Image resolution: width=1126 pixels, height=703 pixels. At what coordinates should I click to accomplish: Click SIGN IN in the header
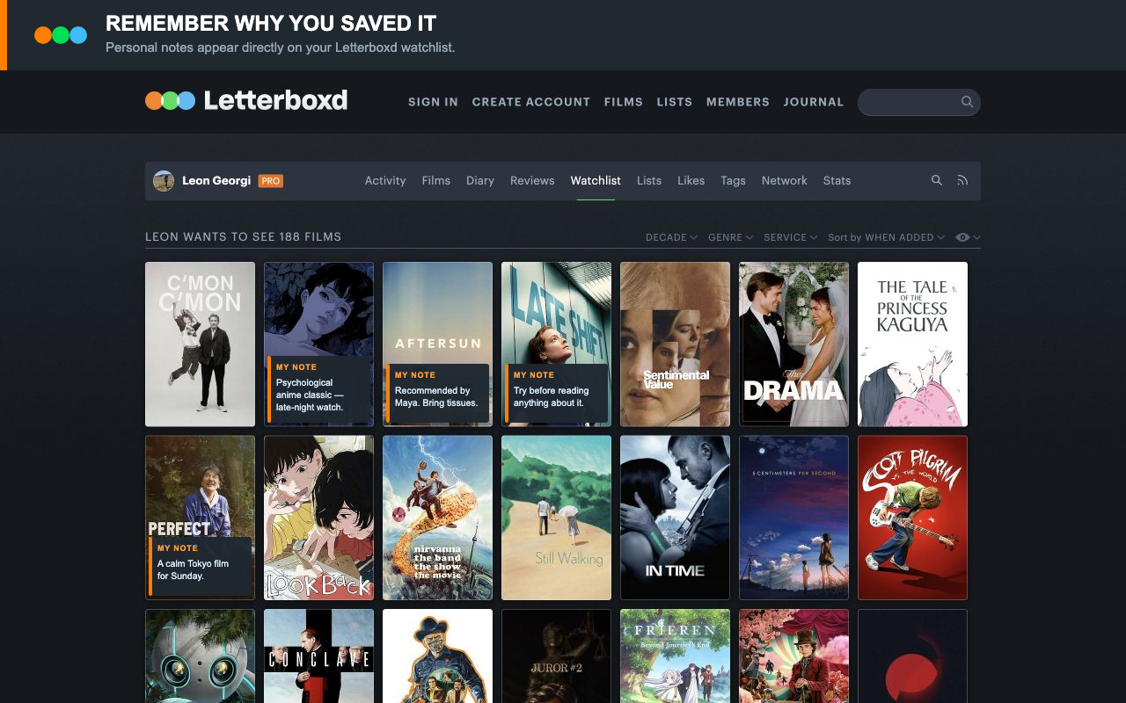[433, 102]
